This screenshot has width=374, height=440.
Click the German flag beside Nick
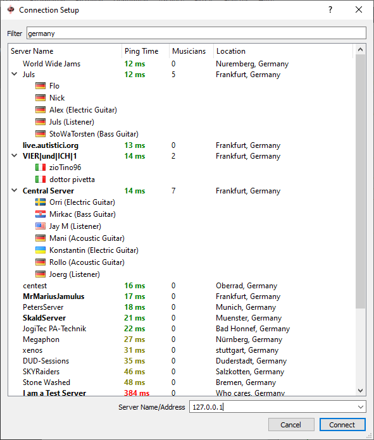pos(41,98)
